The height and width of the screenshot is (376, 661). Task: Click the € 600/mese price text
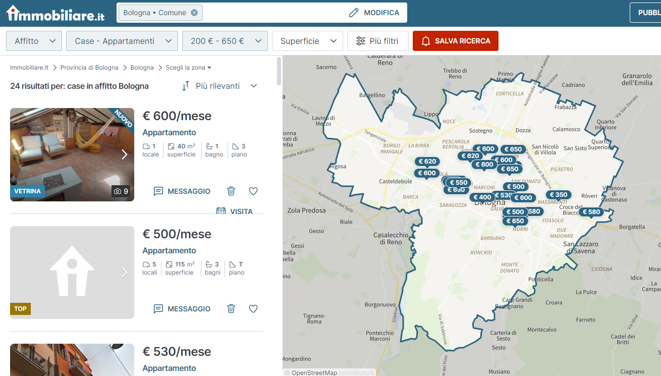click(177, 116)
